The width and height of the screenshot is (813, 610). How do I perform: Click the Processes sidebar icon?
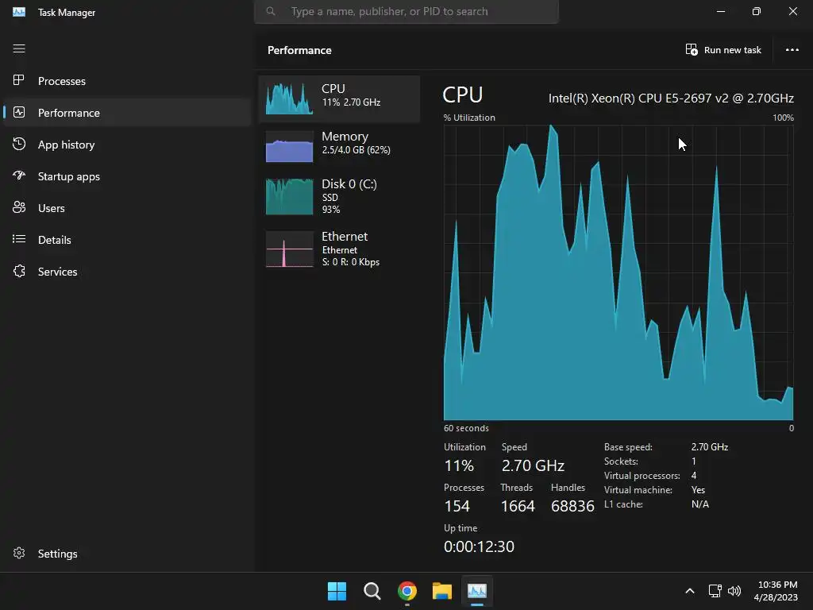pyautogui.click(x=19, y=80)
